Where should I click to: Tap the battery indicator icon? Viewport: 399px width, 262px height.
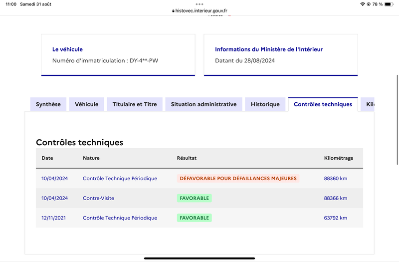click(389, 4)
